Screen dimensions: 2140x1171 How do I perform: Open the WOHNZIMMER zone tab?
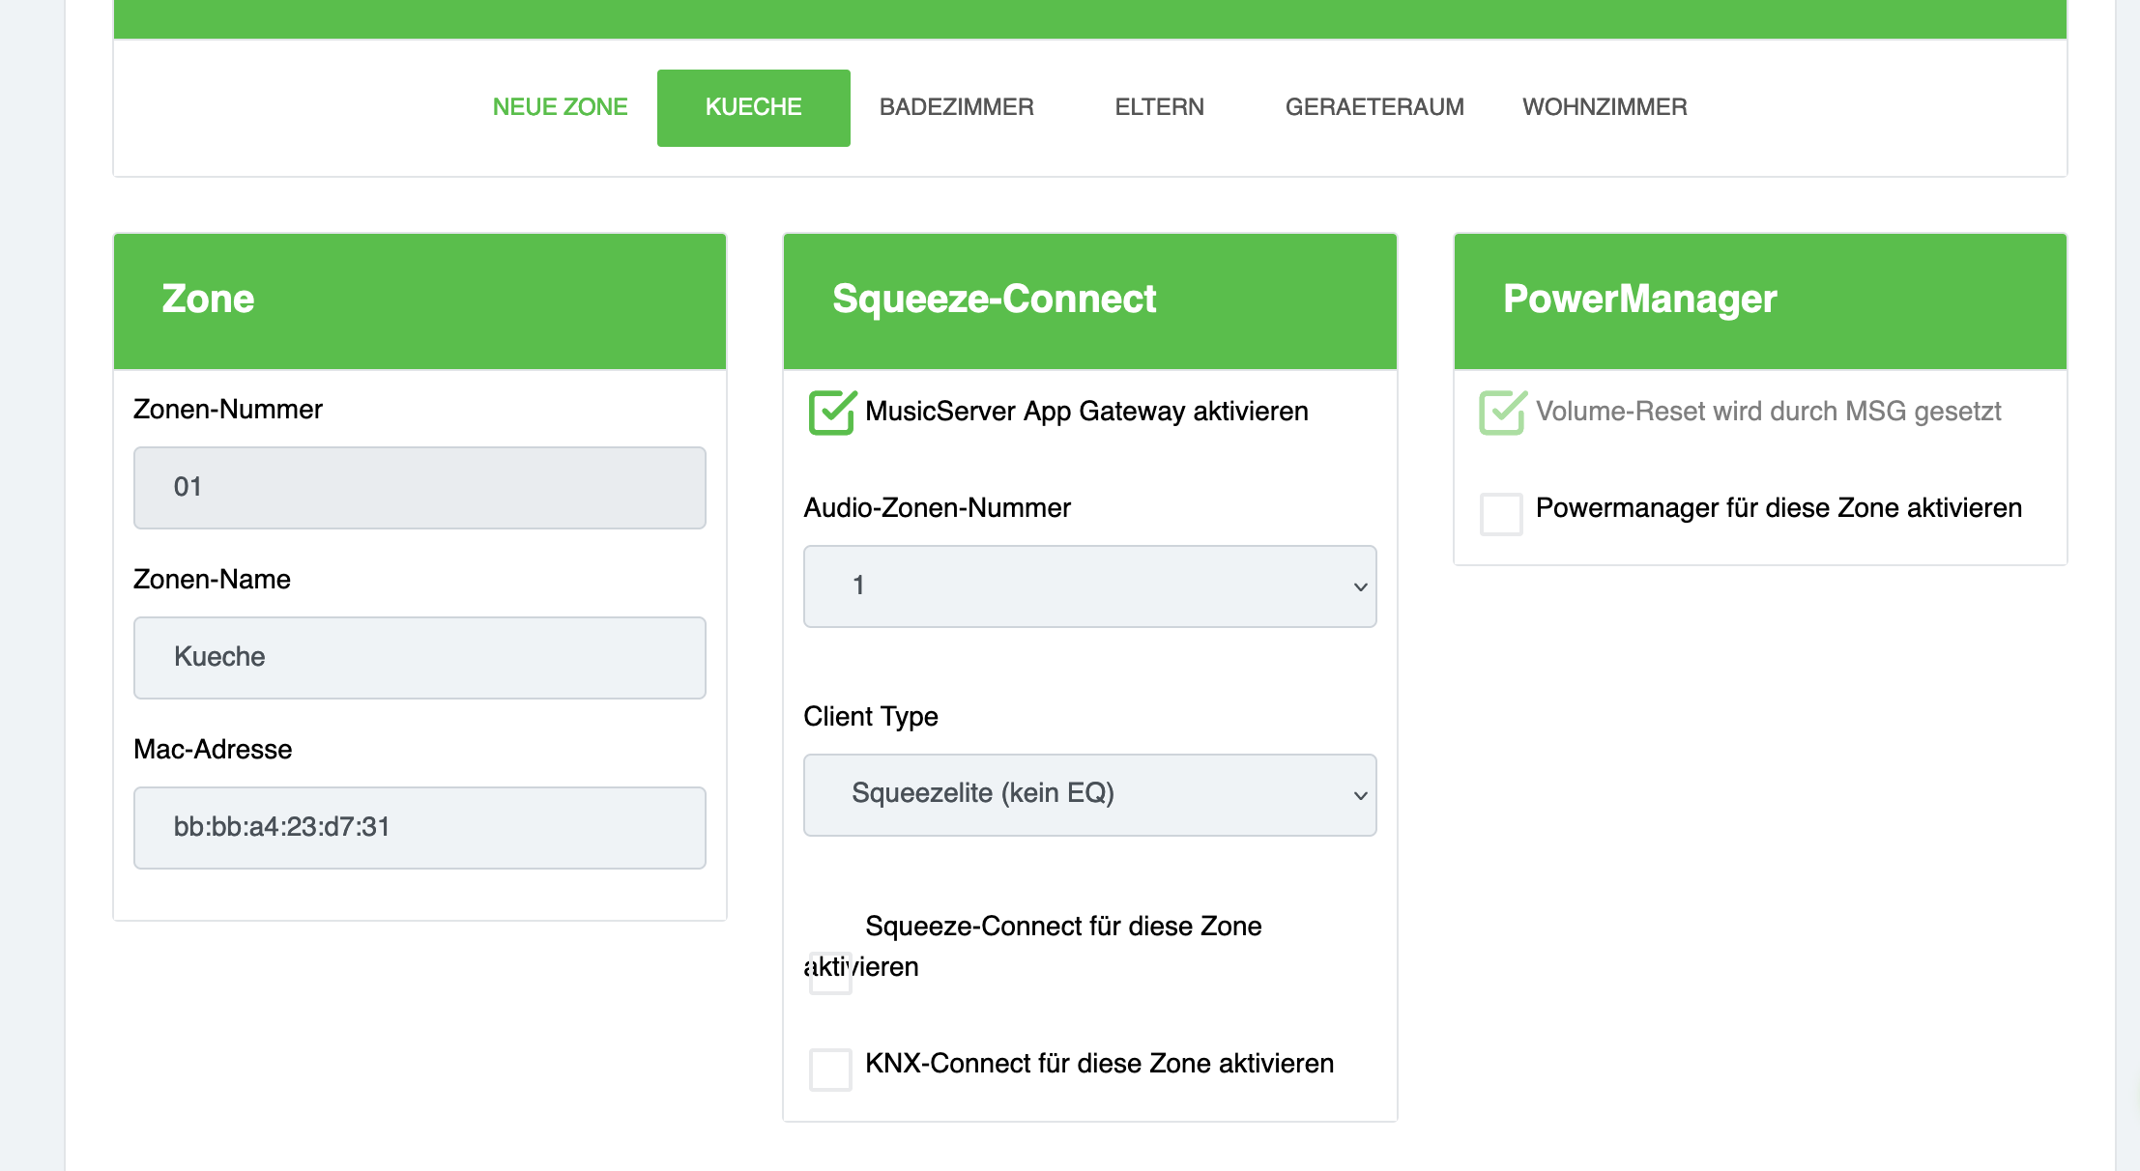click(1605, 107)
